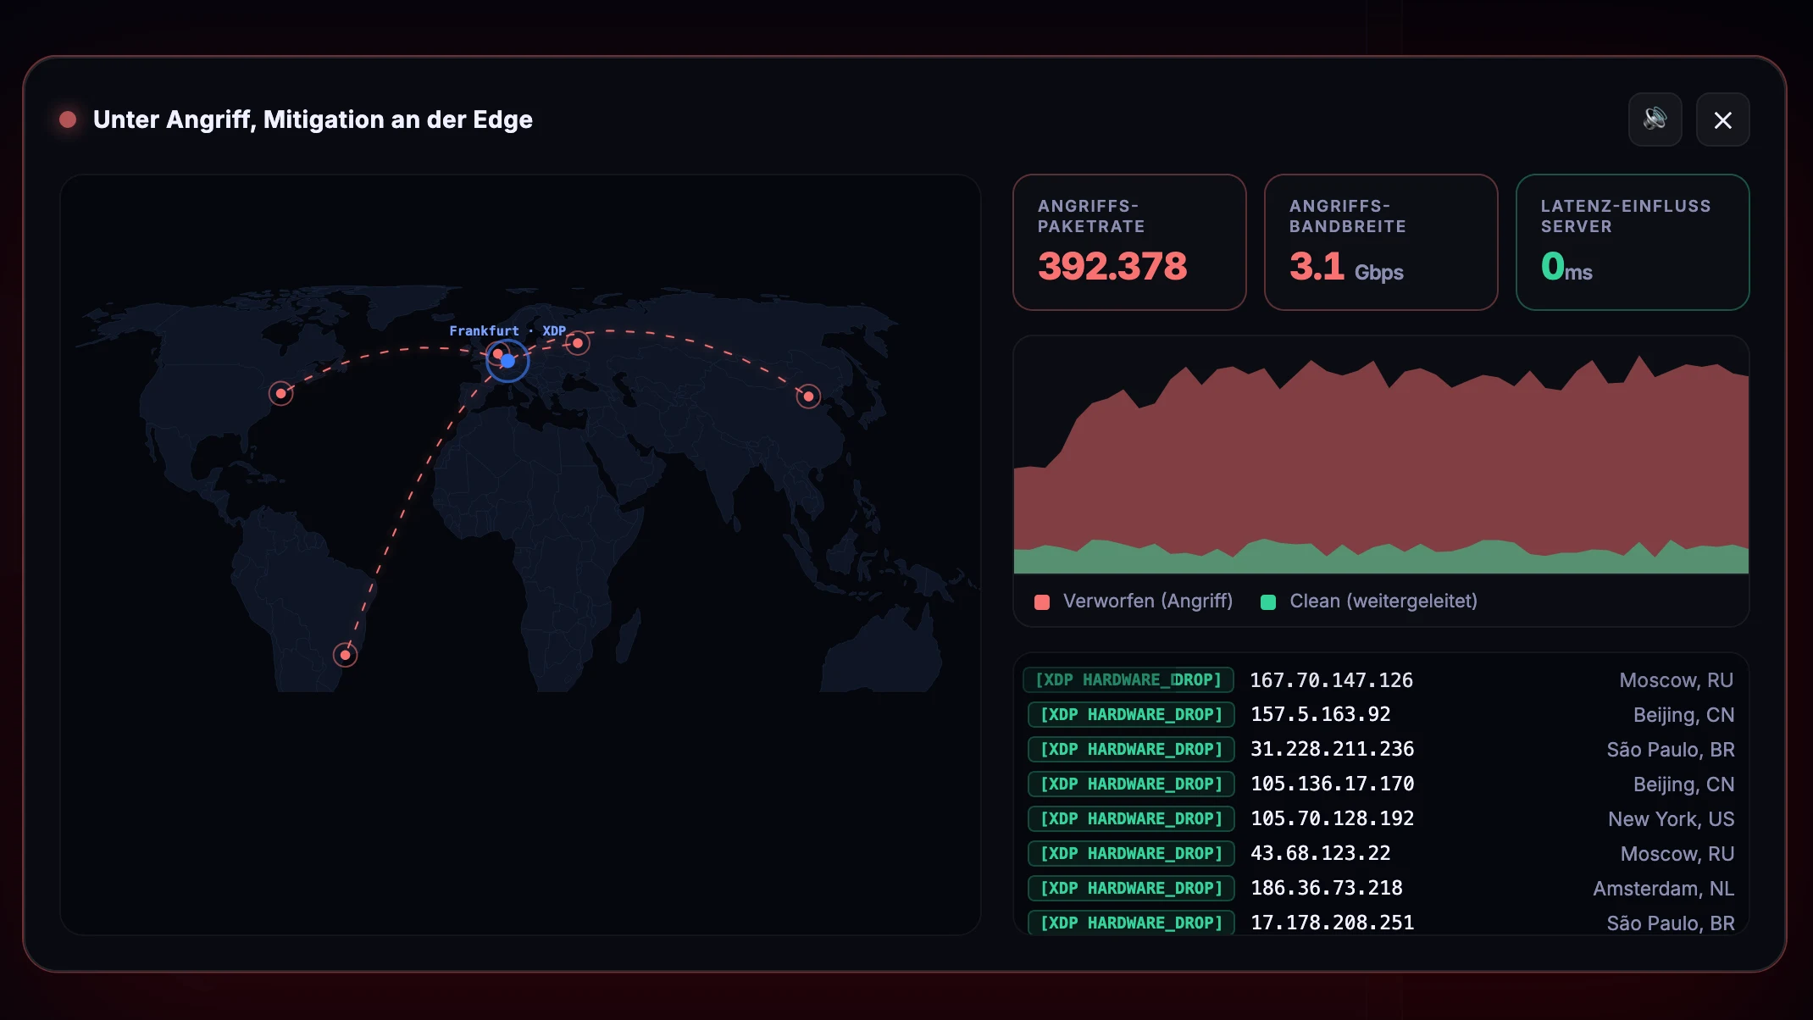Toggle the sound mute icon button

coord(1655,119)
